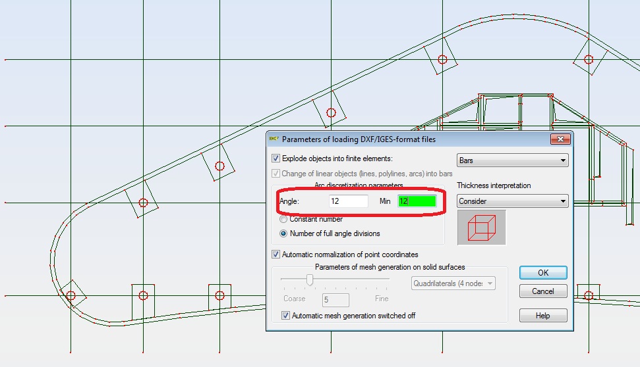Viewport: 640px width, 367px height.
Task: Click the 'Parameters of loading DXF/IGES-format files' title
Action: point(359,139)
